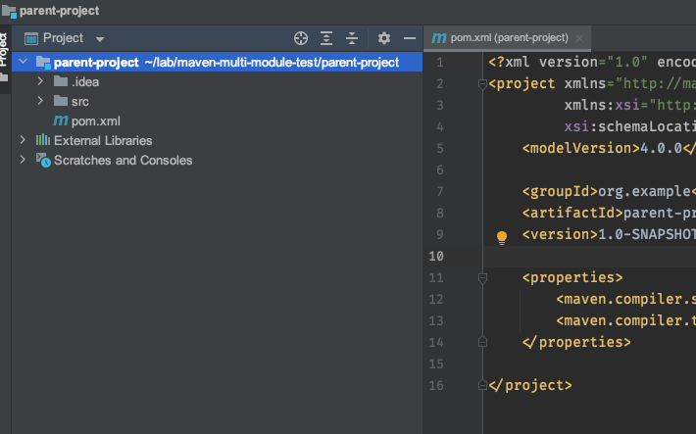Fold the properties block at line 11
Viewport: 696px width, 434px height.
(482, 278)
